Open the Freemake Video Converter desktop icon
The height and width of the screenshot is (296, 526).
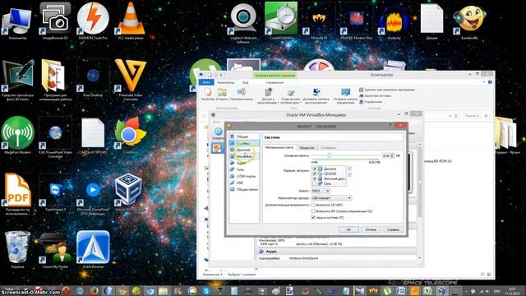pos(131,80)
